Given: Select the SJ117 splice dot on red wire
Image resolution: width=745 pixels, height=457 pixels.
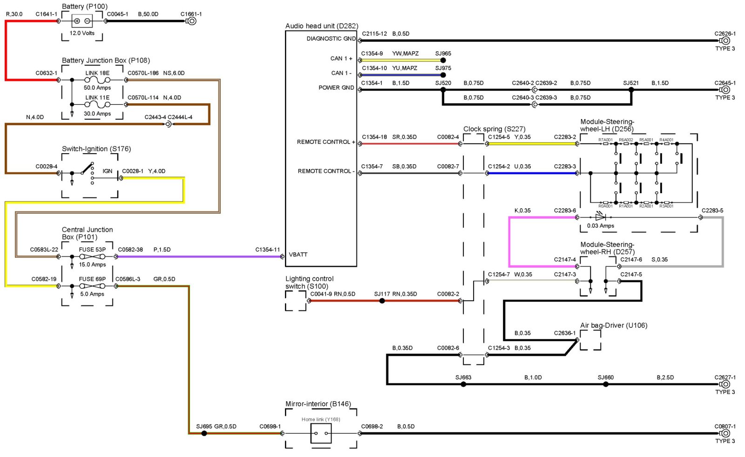Looking at the screenshot, I should pos(382,301).
